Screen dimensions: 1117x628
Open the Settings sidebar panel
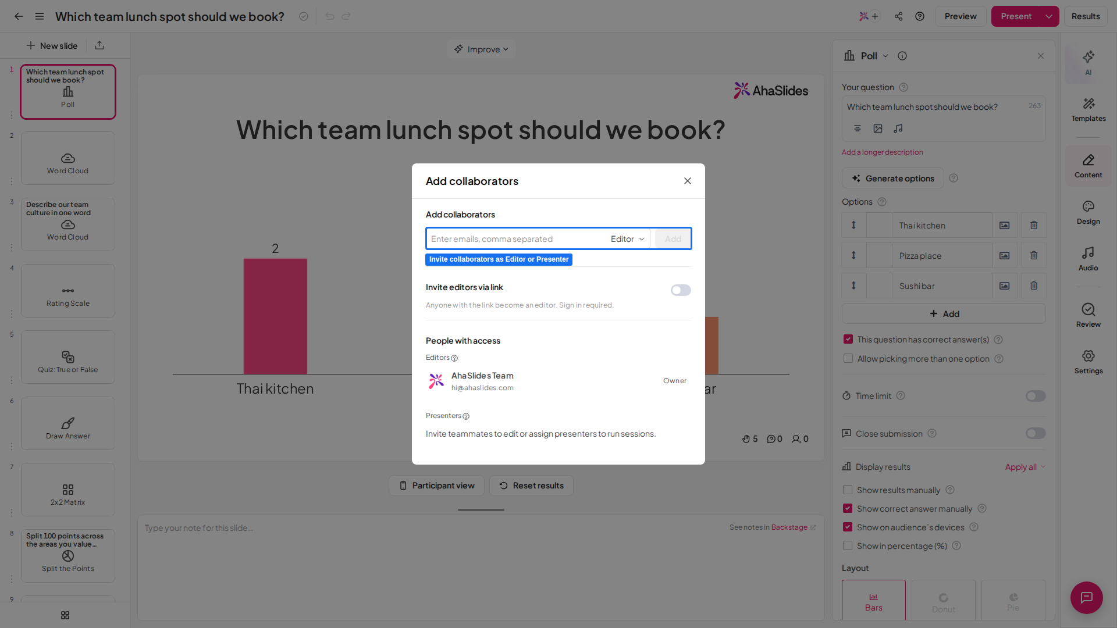1088,362
